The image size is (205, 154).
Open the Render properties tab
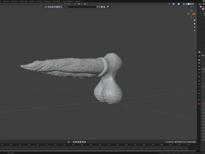pyautogui.click(x=199, y=60)
